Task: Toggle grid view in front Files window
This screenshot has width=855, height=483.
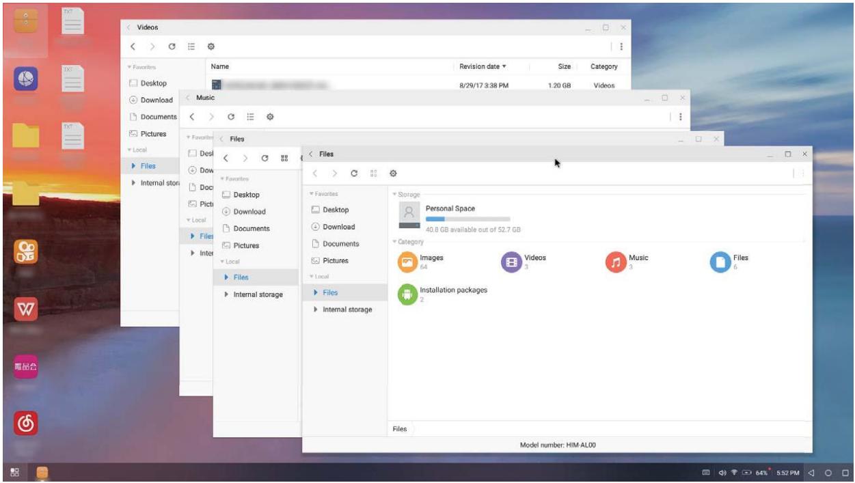Action: [373, 174]
